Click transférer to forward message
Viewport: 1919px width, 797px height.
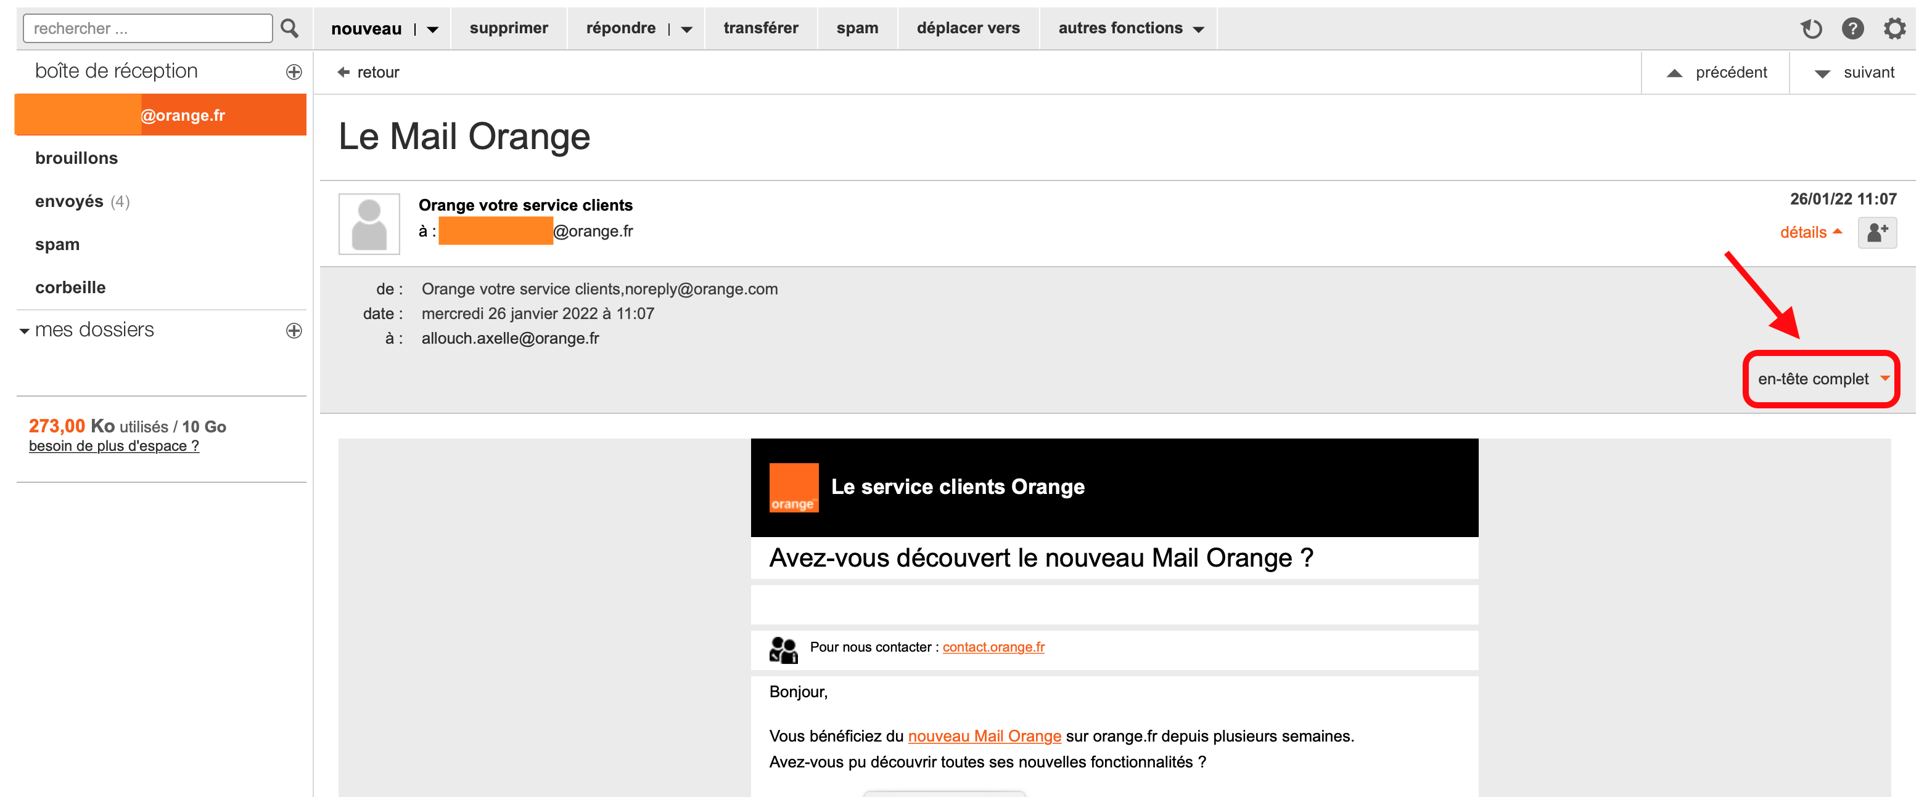coord(760,28)
